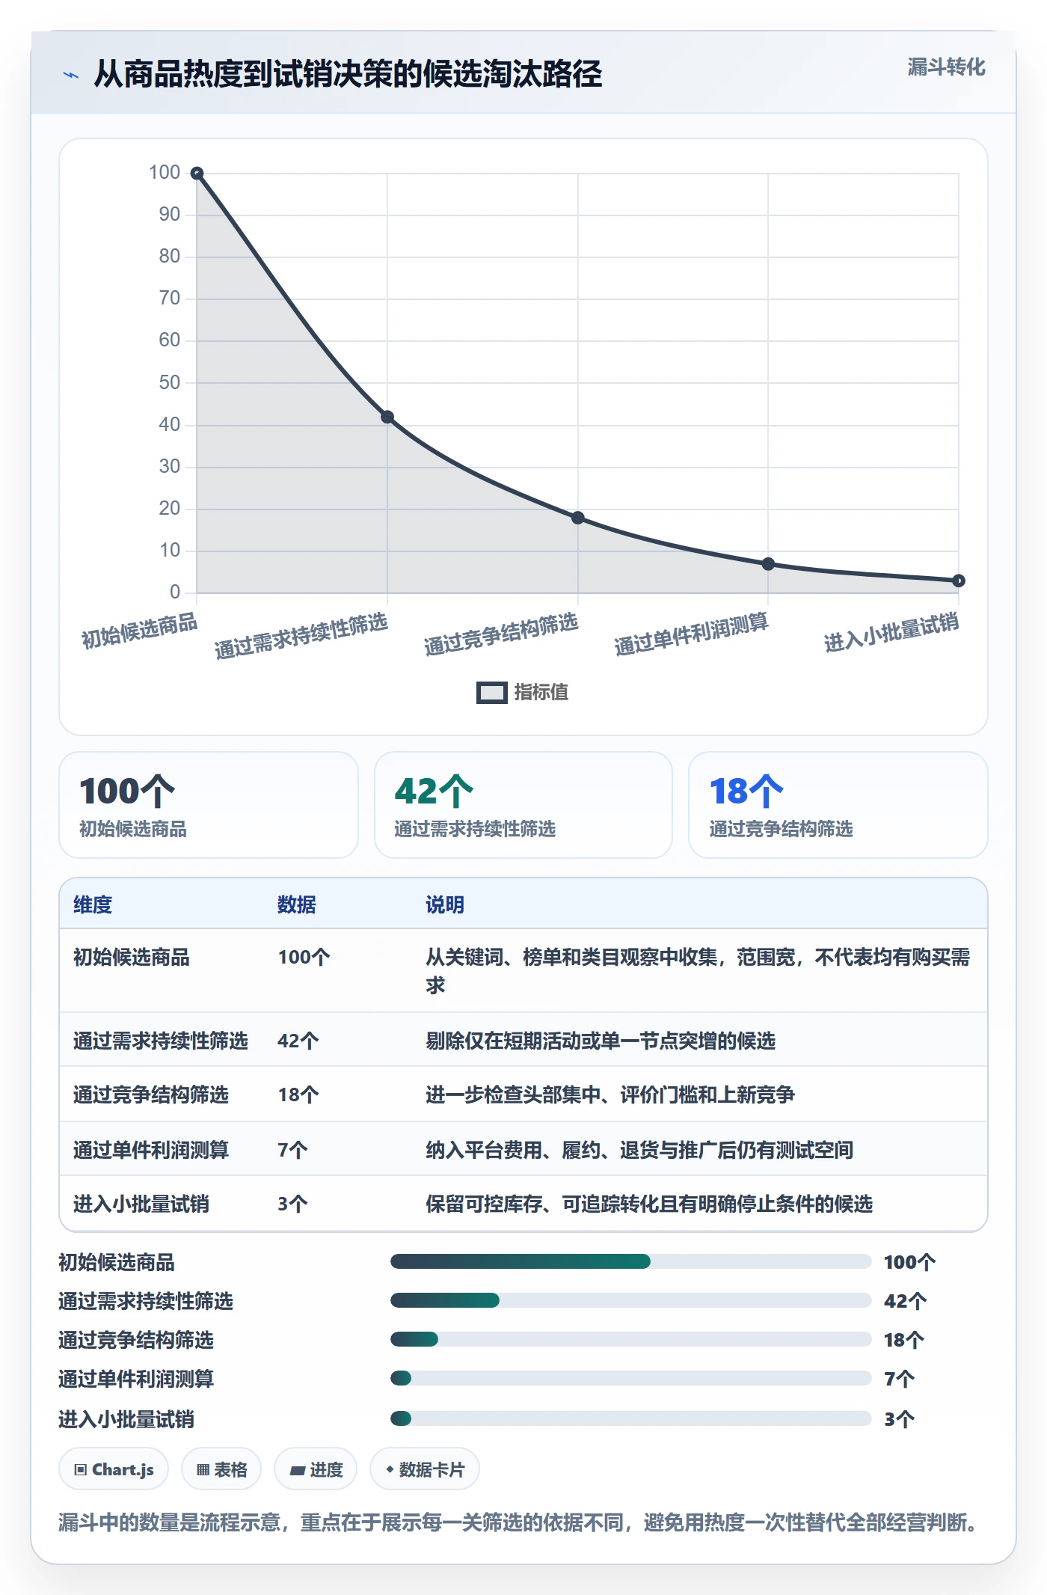Click the table value 42个
This screenshot has width=1047, height=1595.
pyautogui.click(x=298, y=1041)
